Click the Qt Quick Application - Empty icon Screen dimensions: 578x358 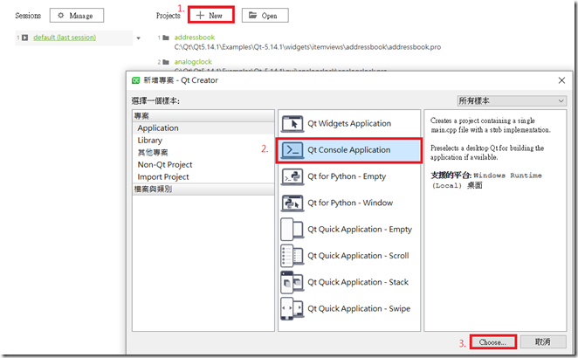pos(292,230)
